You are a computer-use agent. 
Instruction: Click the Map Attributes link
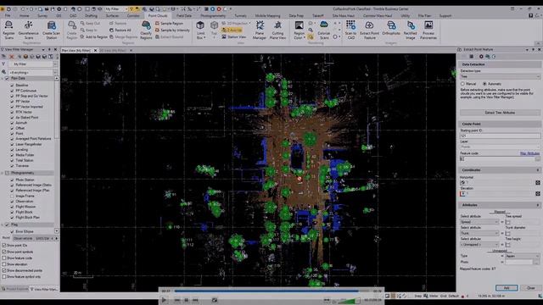(529, 153)
